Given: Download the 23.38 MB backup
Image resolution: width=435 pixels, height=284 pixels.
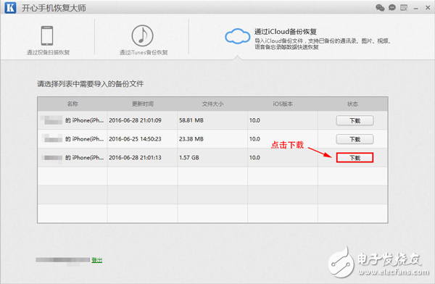Looking at the screenshot, I should point(355,139).
